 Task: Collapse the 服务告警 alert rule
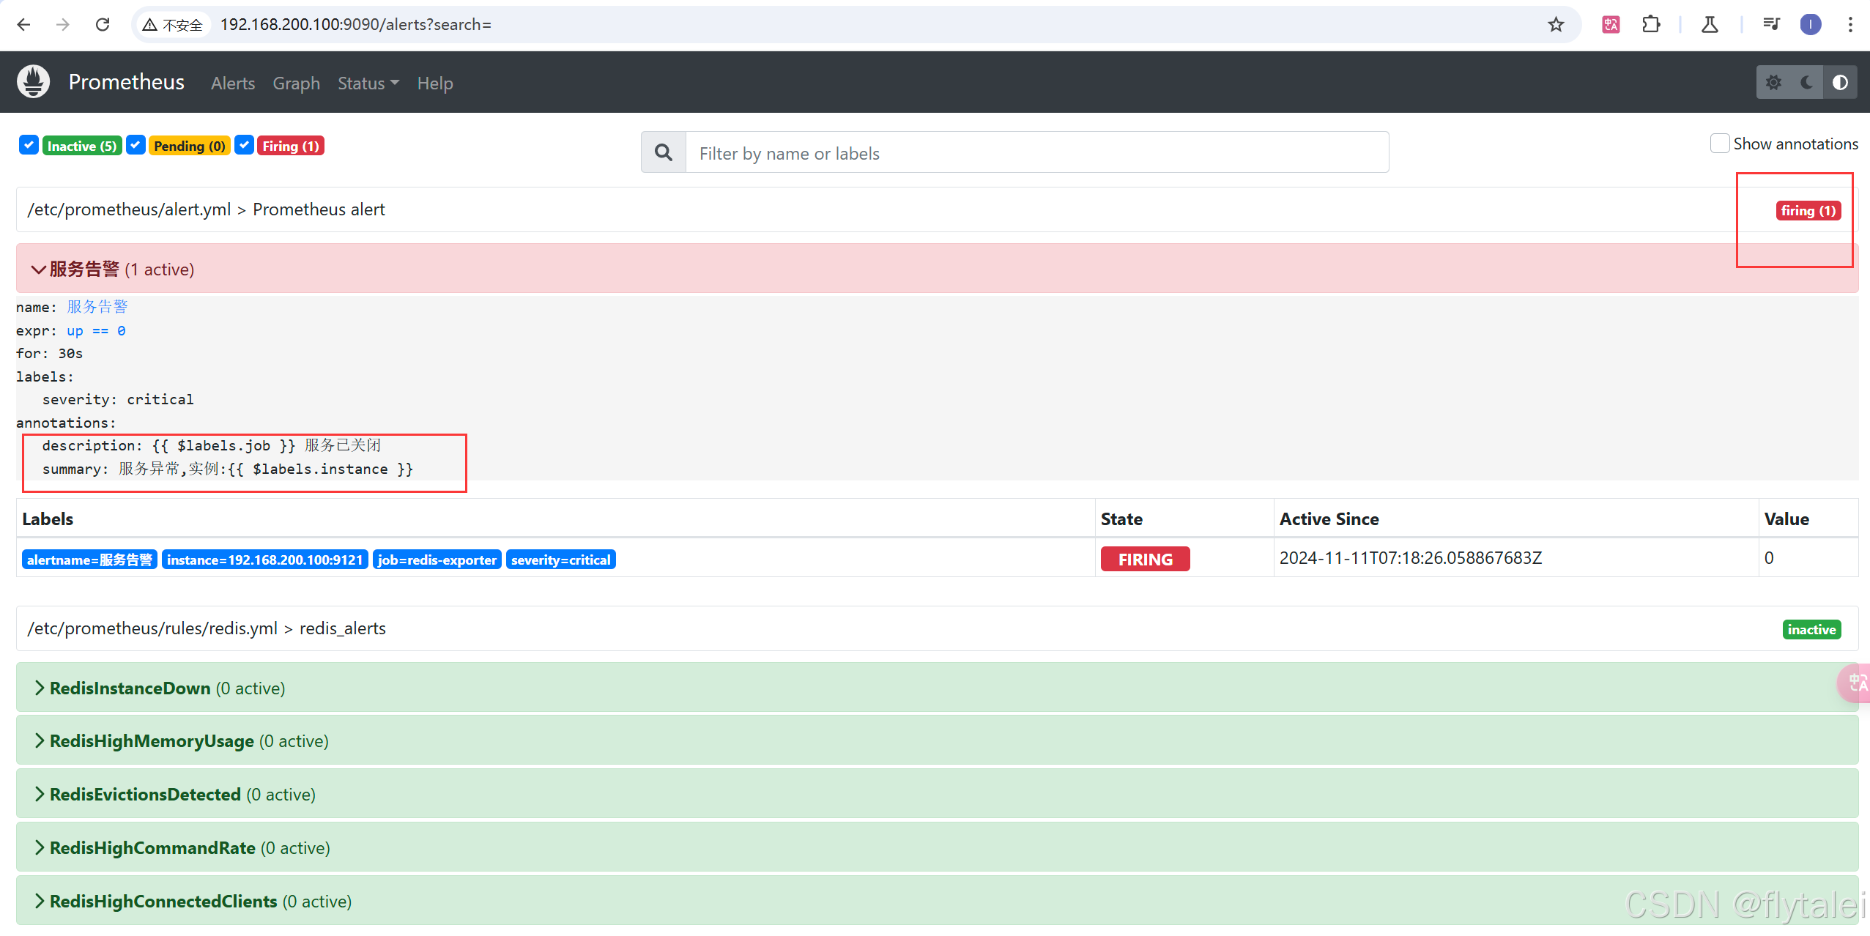84,269
